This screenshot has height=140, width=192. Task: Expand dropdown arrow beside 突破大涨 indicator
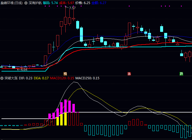coord(2,78)
